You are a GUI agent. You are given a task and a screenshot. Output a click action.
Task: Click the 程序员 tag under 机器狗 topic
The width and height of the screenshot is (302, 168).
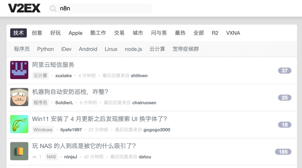(40, 103)
